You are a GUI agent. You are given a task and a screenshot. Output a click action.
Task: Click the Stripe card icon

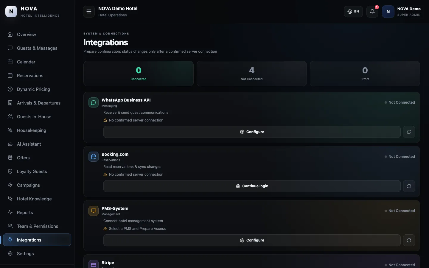94,264
